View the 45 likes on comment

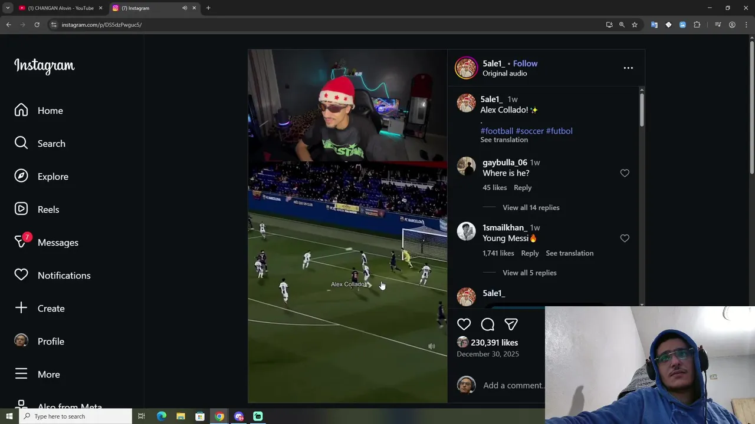(494, 188)
